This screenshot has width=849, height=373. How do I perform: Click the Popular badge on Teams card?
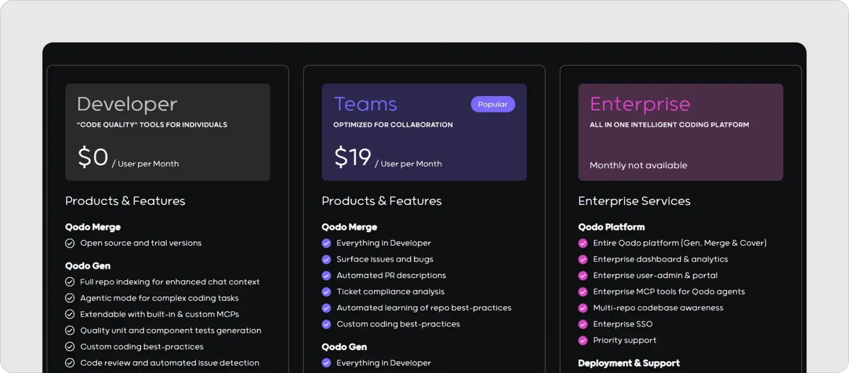point(492,104)
